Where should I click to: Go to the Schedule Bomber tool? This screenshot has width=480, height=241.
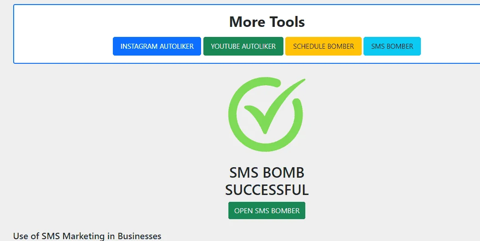[x=323, y=46]
